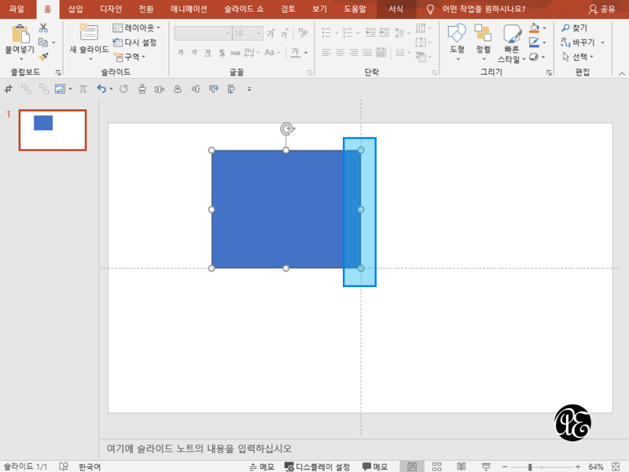Toggle left text alignment
Viewport: 629px width, 472px height.
pos(326,52)
